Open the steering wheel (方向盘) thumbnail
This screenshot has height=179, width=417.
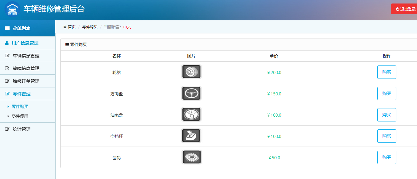point(191,93)
